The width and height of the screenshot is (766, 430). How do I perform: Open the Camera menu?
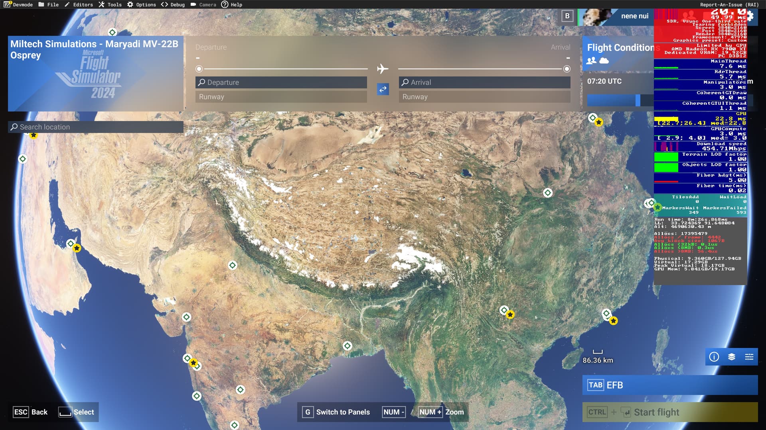tap(203, 4)
